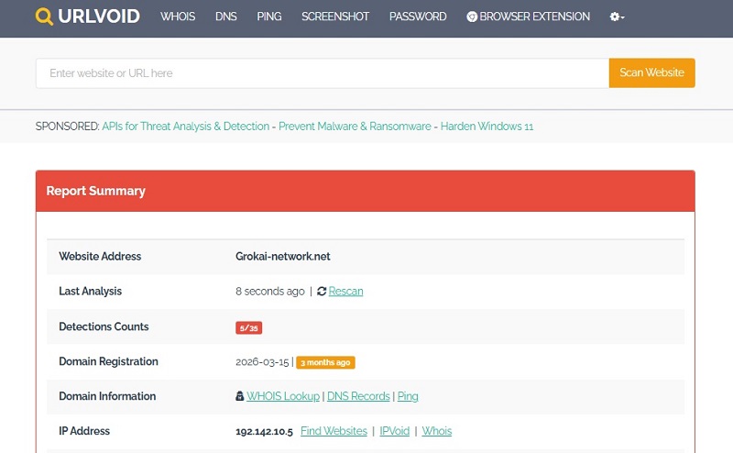Click the SPONSORED label text
The image size is (733, 453).
(67, 127)
